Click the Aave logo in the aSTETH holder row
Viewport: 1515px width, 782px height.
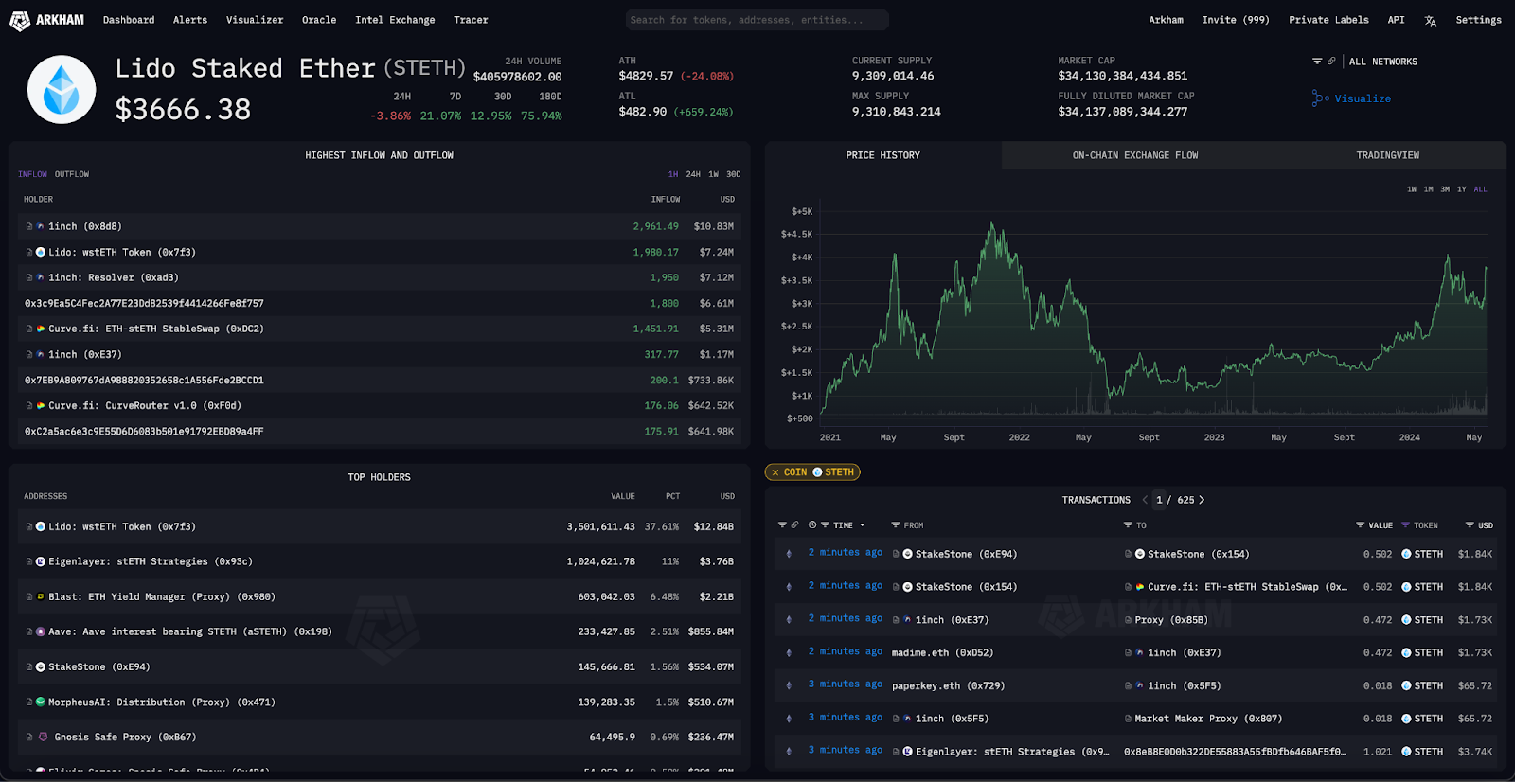(41, 631)
